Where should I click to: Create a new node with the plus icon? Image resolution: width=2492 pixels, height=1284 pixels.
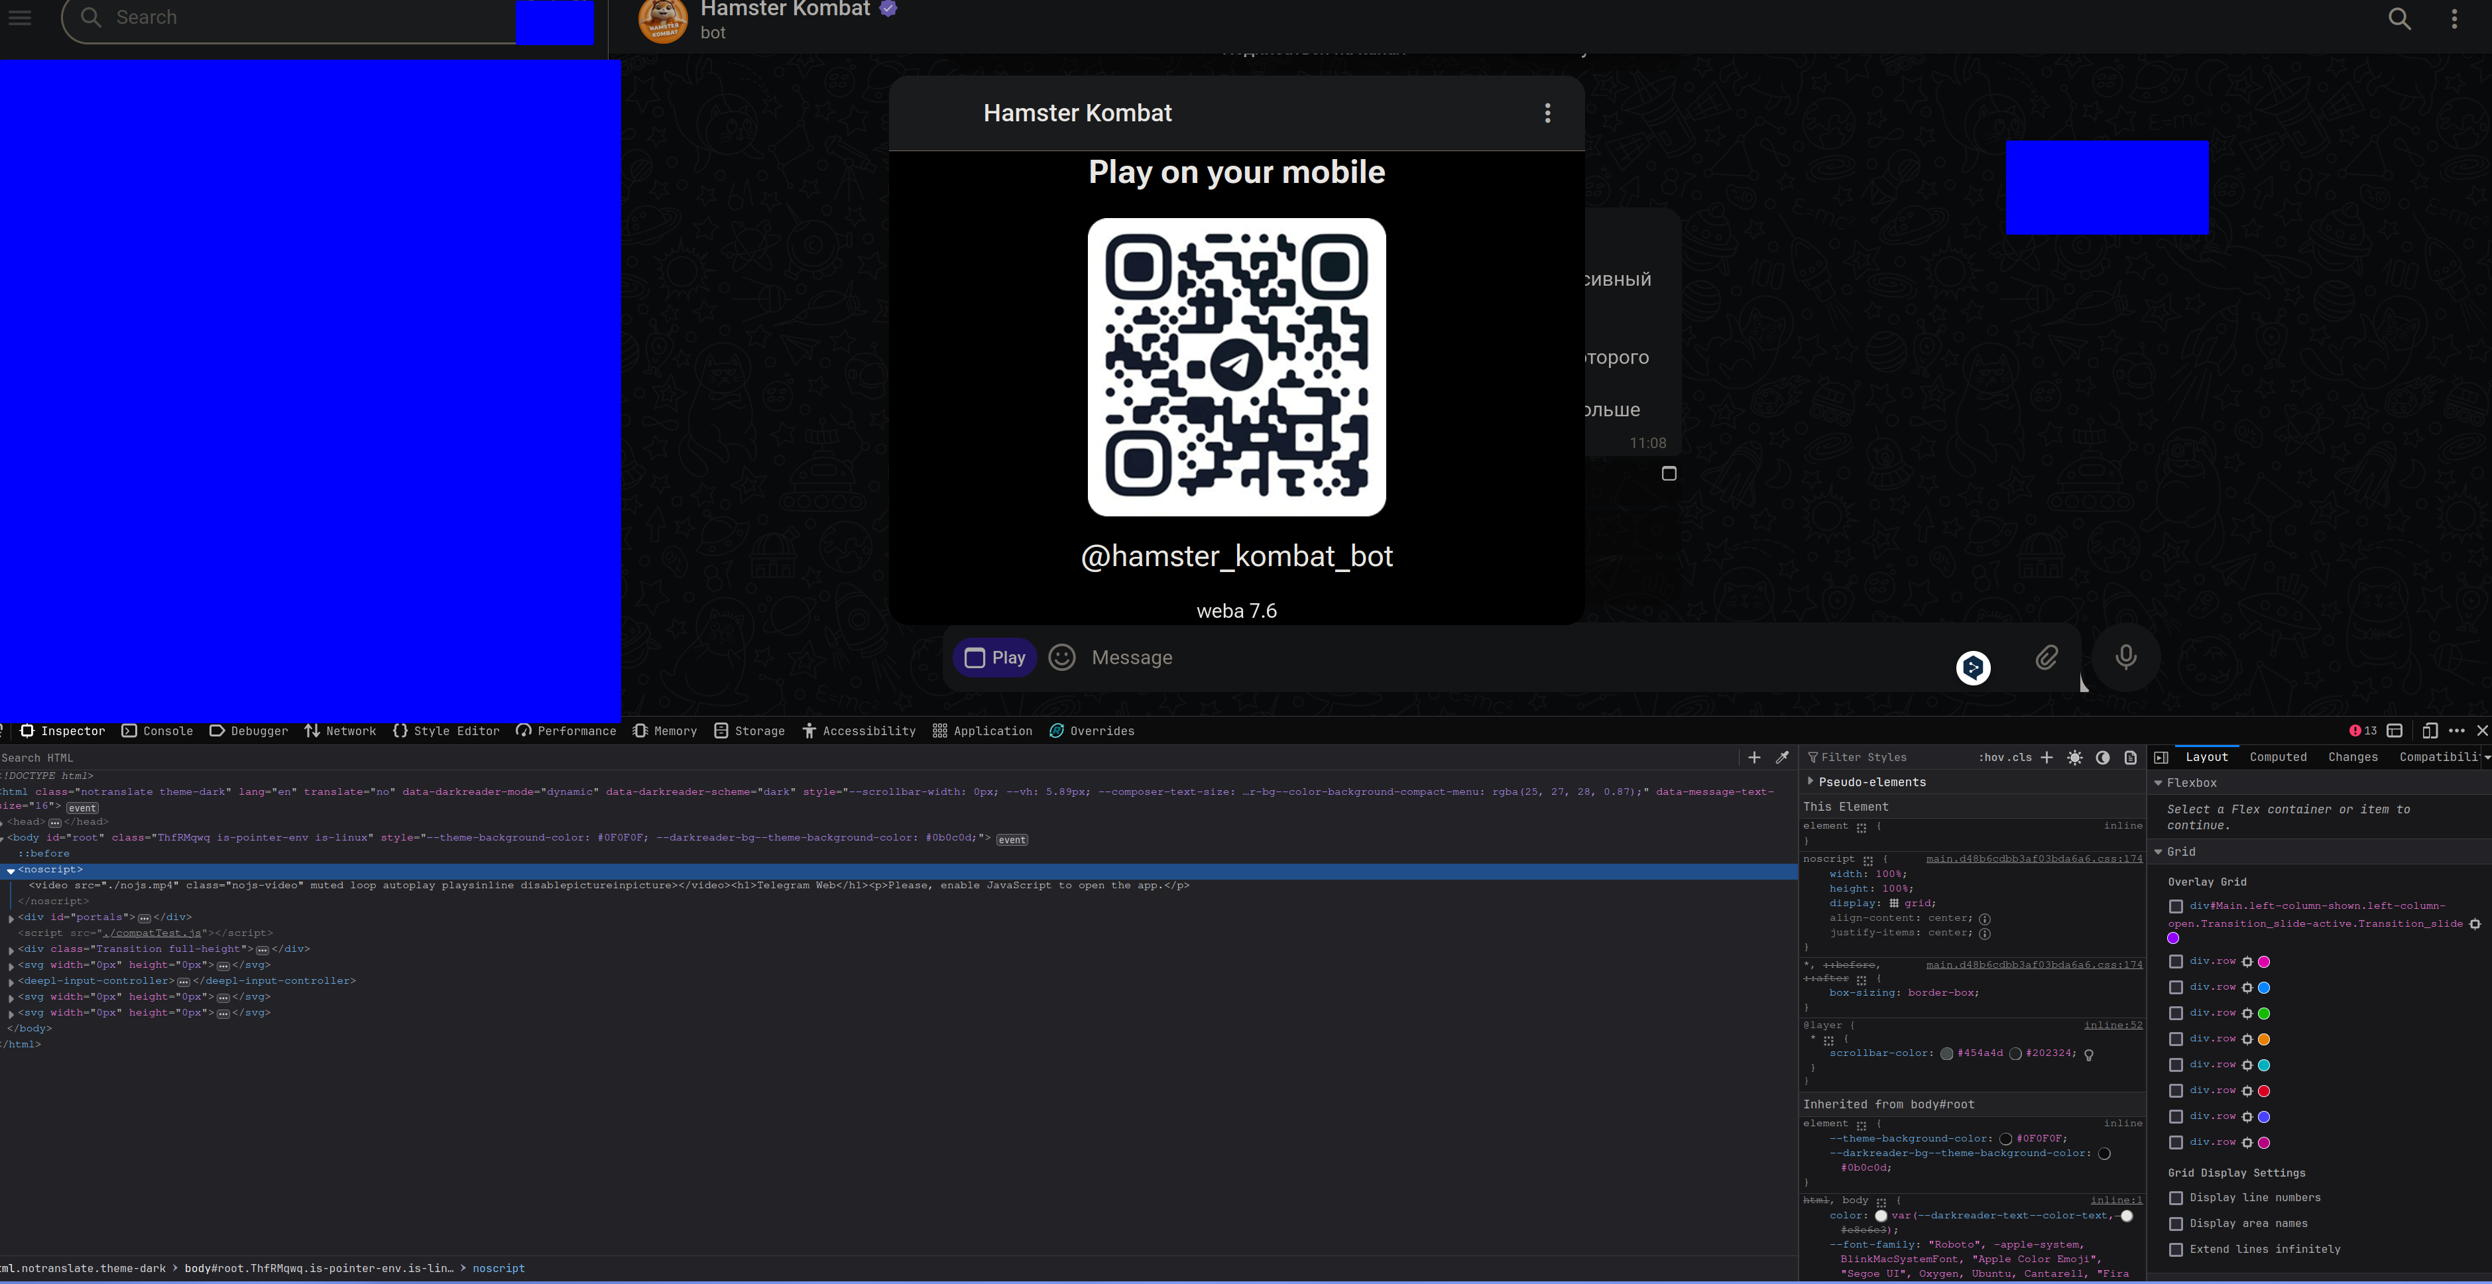[1754, 758]
